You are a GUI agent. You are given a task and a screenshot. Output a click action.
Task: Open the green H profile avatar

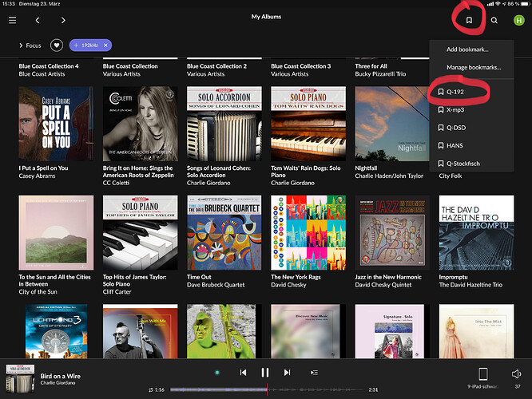tap(518, 20)
